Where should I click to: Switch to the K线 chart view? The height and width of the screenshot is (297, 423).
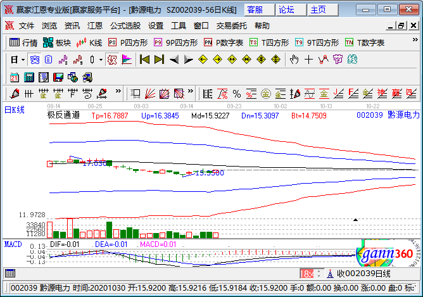89,42
